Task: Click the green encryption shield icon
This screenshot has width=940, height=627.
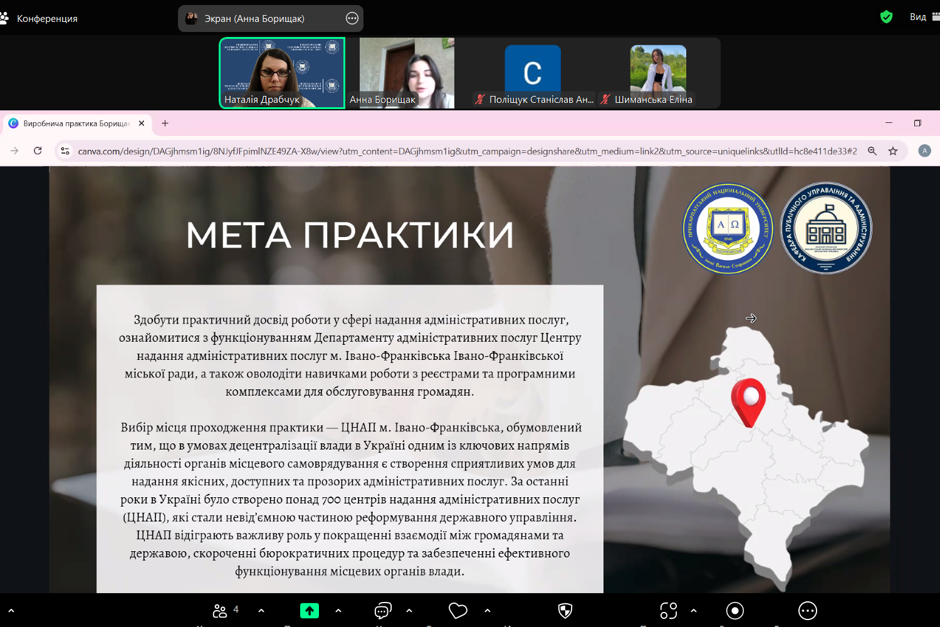Action: pos(886,17)
